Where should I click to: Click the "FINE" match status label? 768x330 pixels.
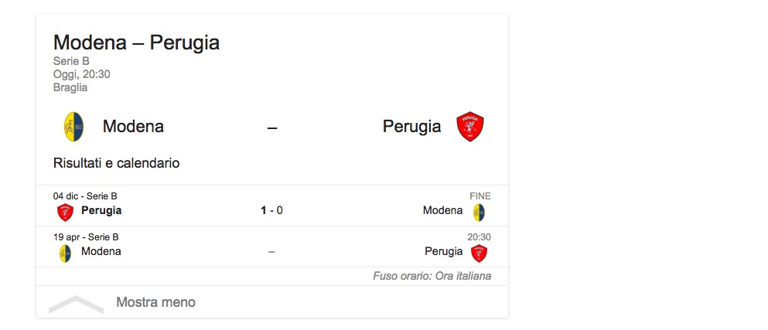pyautogui.click(x=480, y=196)
